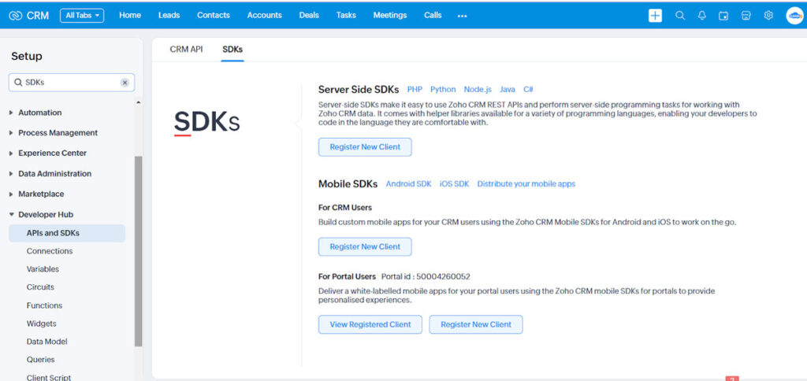Image resolution: width=807 pixels, height=381 pixels.
Task: Open the Leads module
Action: (x=169, y=16)
